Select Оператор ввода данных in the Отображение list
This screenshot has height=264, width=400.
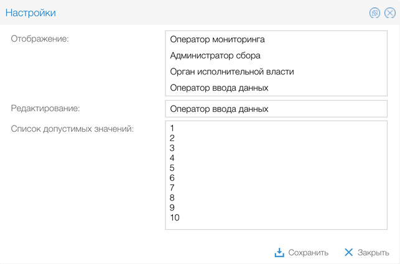tap(219, 88)
